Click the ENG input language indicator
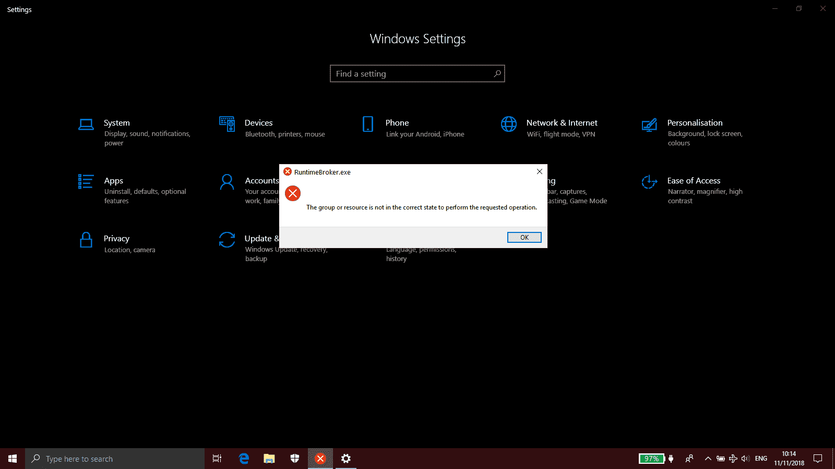835x469 pixels. tap(761, 459)
